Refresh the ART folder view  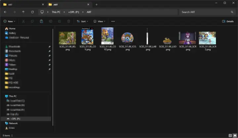click(x=32, y=12)
